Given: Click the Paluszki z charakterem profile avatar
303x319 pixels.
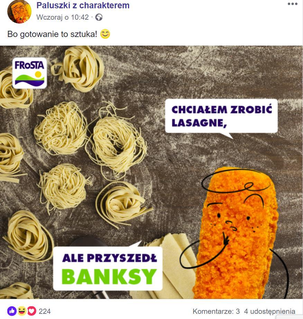Looking at the screenshot, I should [19, 12].
